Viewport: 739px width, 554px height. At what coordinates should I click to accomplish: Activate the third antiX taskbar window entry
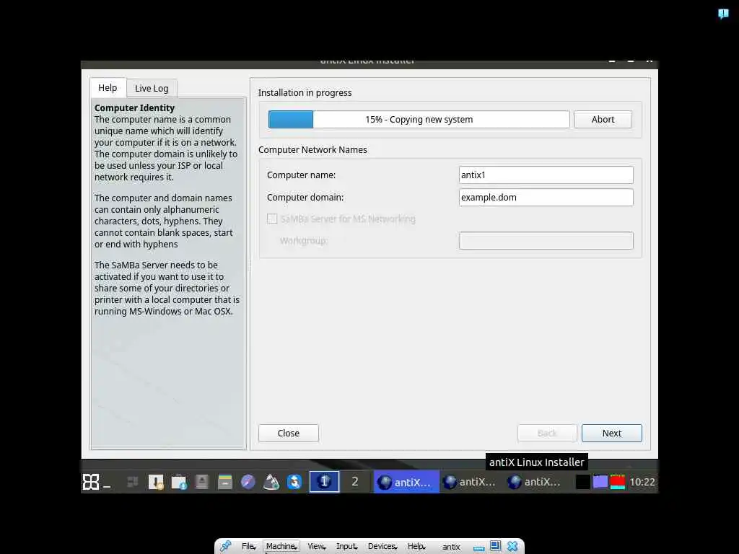pos(536,482)
